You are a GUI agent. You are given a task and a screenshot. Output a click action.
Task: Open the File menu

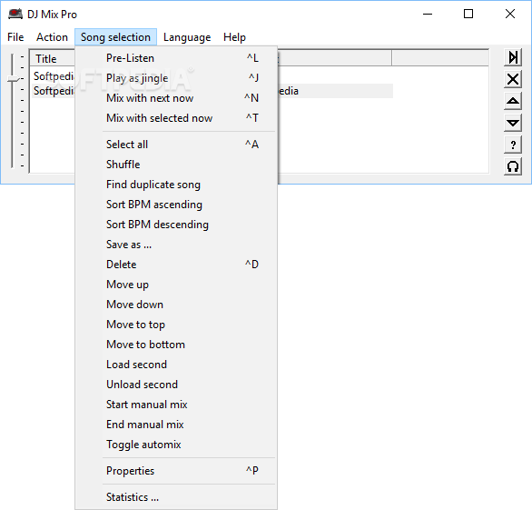15,37
